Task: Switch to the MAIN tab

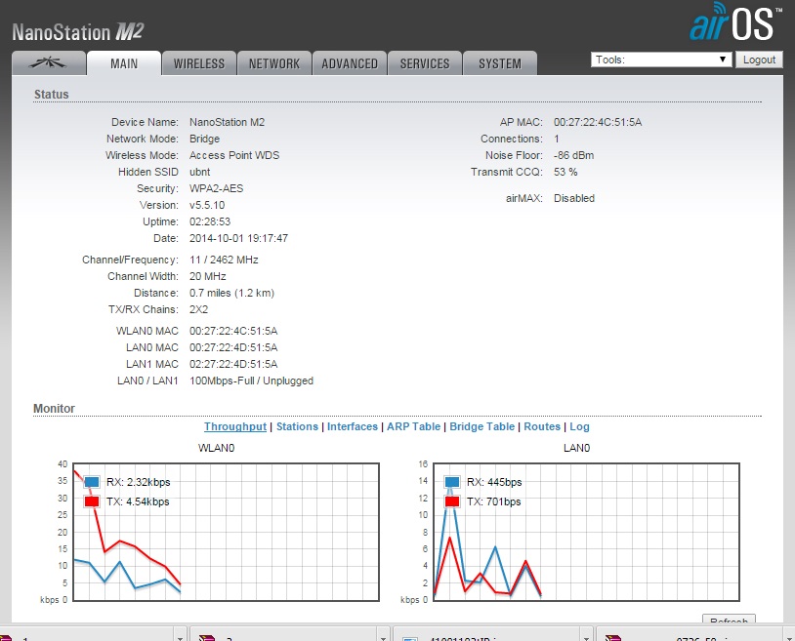Action: pos(124,63)
